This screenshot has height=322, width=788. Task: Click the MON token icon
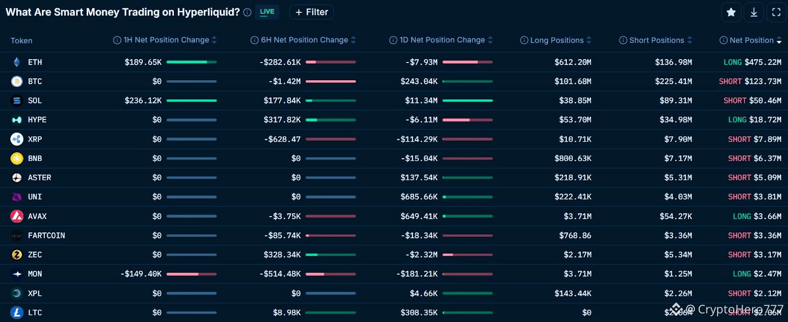click(x=17, y=274)
